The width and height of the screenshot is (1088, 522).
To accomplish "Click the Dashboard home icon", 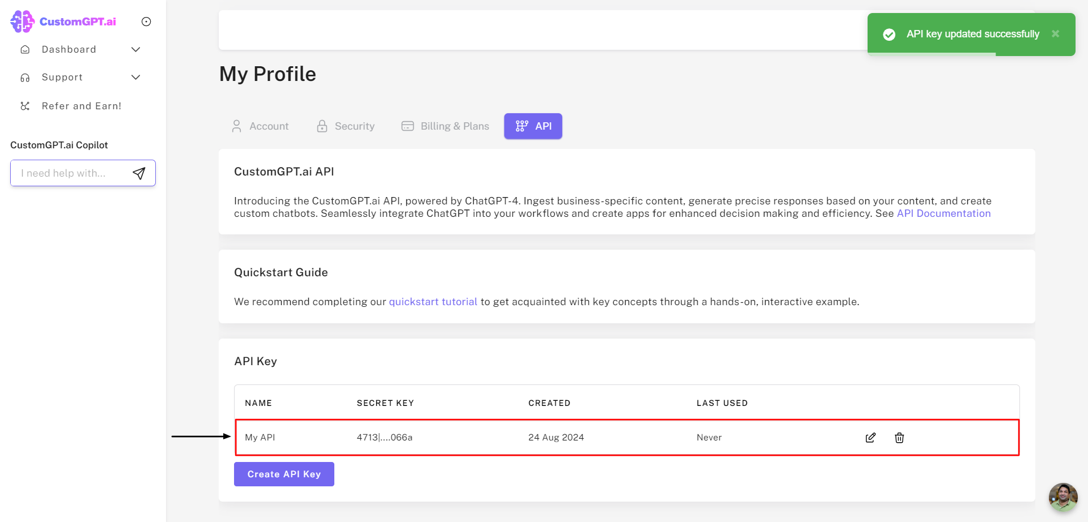I will click(25, 49).
